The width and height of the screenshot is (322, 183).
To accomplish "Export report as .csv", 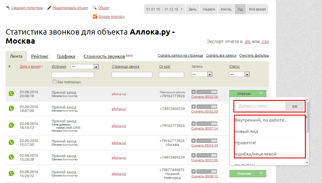I will pos(265,41).
